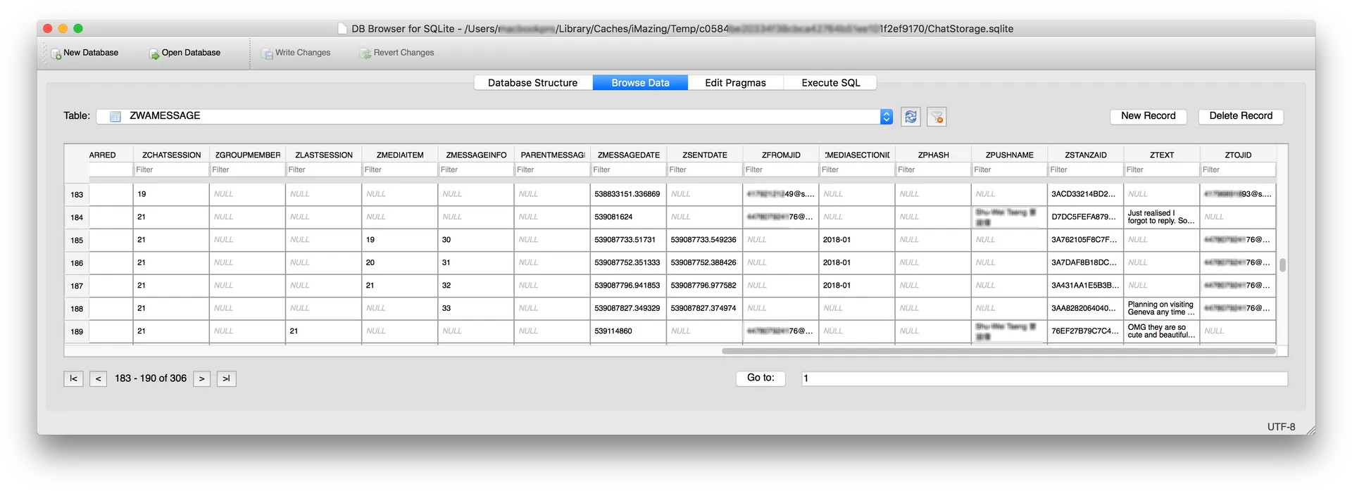Click the Go to record number field
1352x491 pixels.
click(x=1044, y=378)
